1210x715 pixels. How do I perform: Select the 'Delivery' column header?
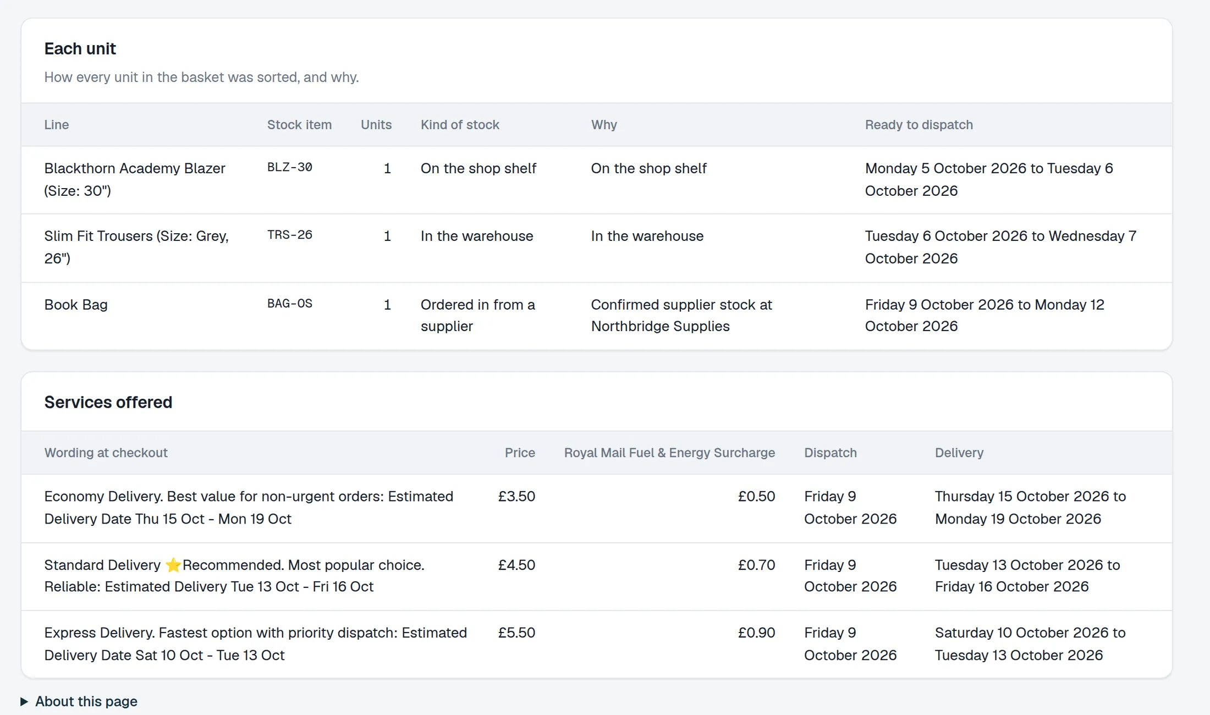959,453
